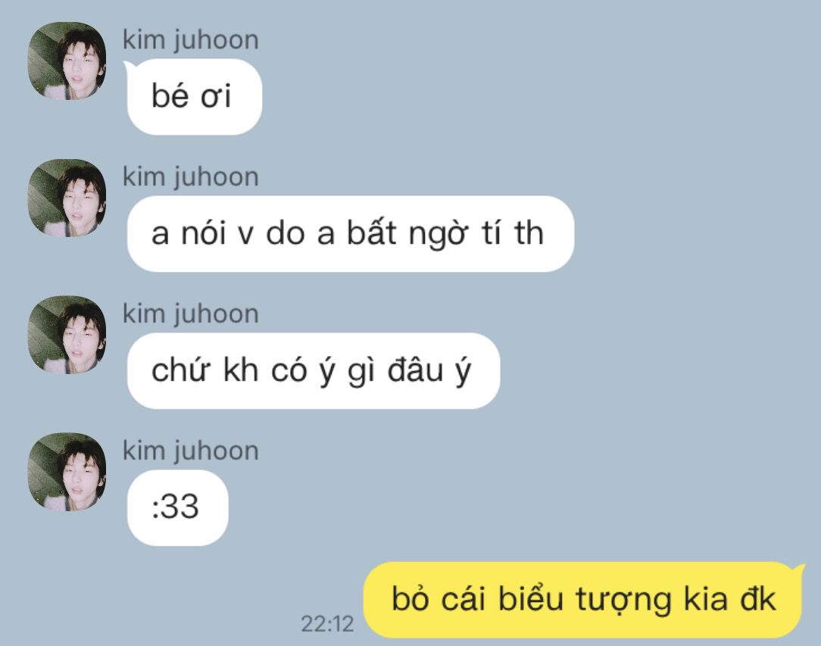This screenshot has height=646, width=821.
Task: Select the yellow 'bỏ cái biểu tượng kia đk' bubble
Action: [x=582, y=600]
